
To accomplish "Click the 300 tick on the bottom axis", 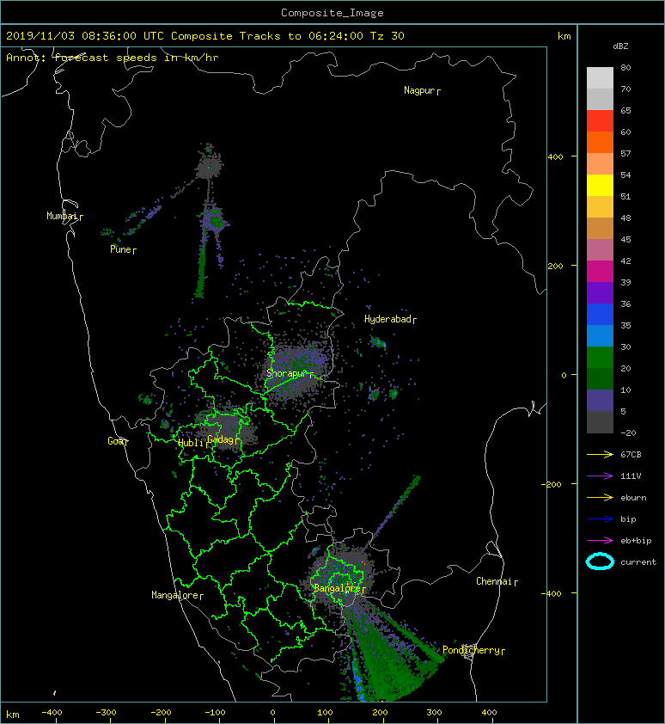I will click(434, 713).
